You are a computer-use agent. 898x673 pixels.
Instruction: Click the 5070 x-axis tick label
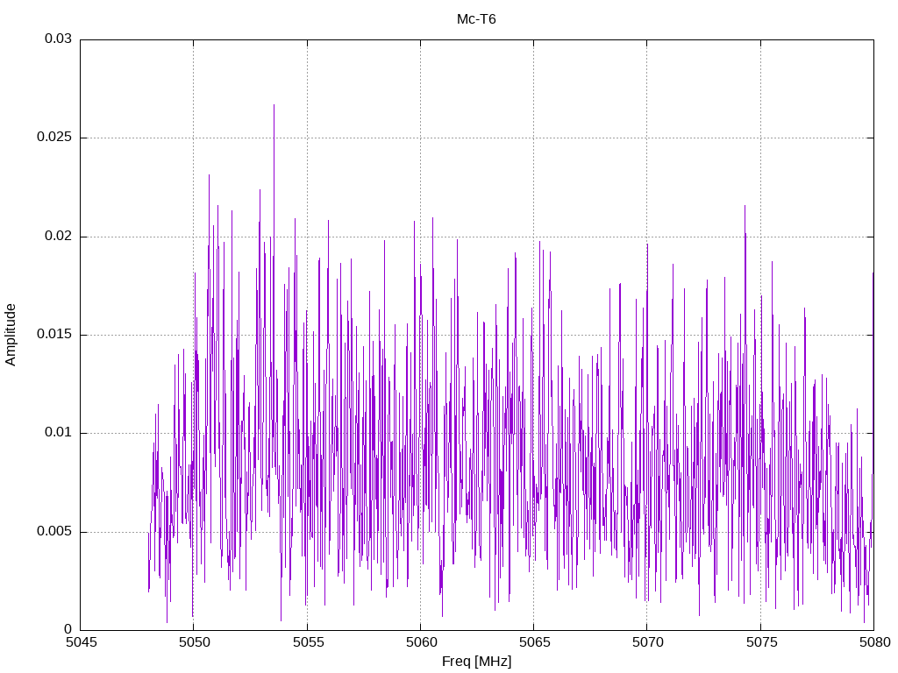click(x=648, y=642)
